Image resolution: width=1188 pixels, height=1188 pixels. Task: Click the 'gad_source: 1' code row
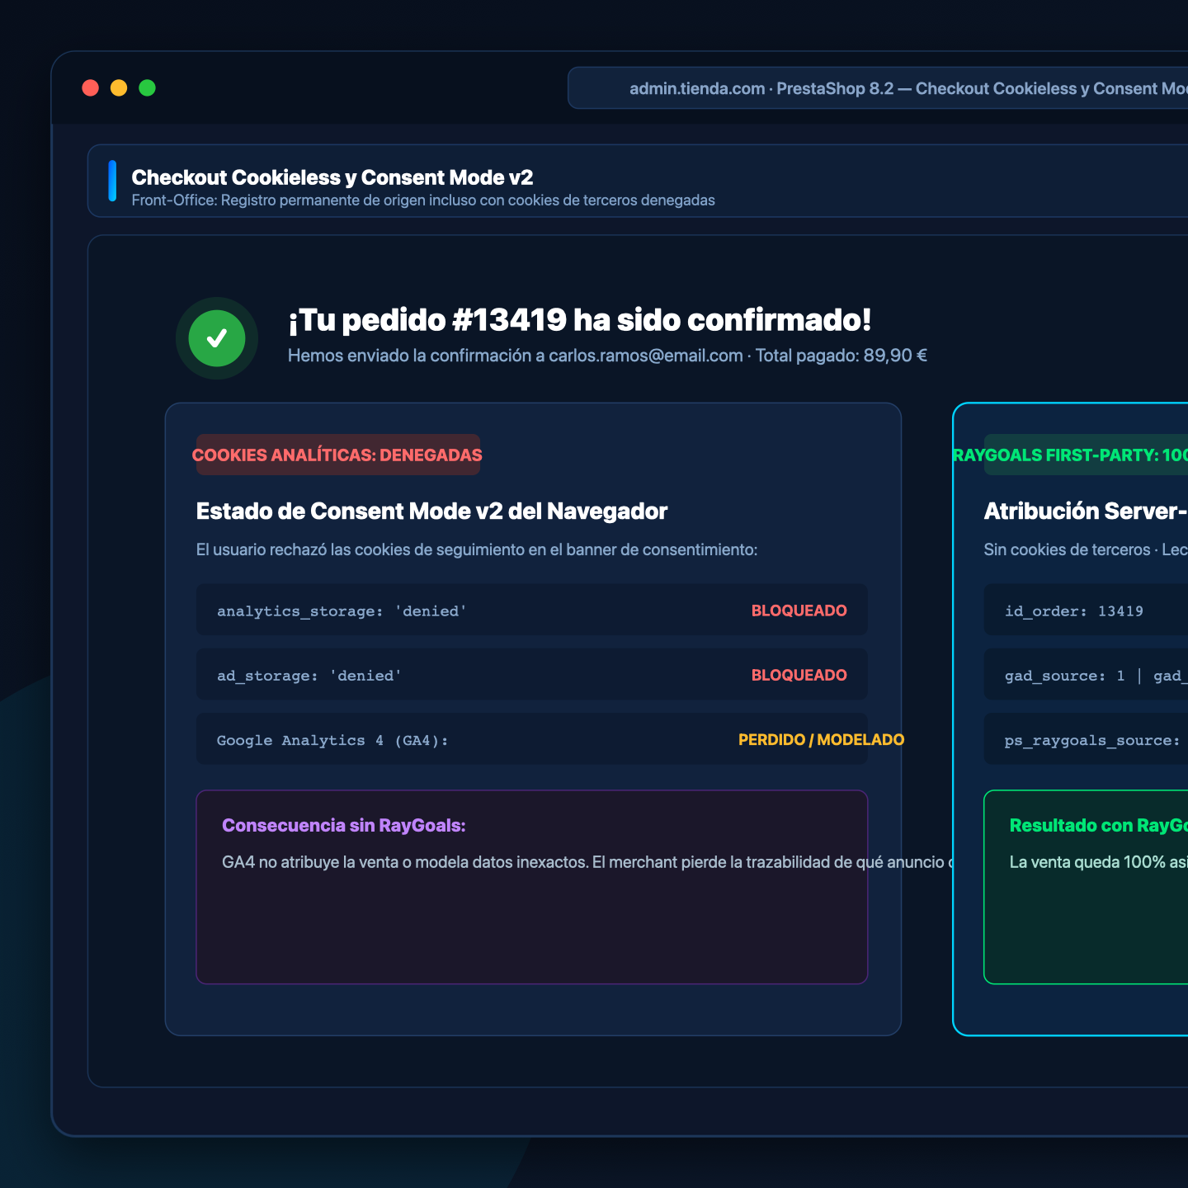pyautogui.click(x=1086, y=675)
